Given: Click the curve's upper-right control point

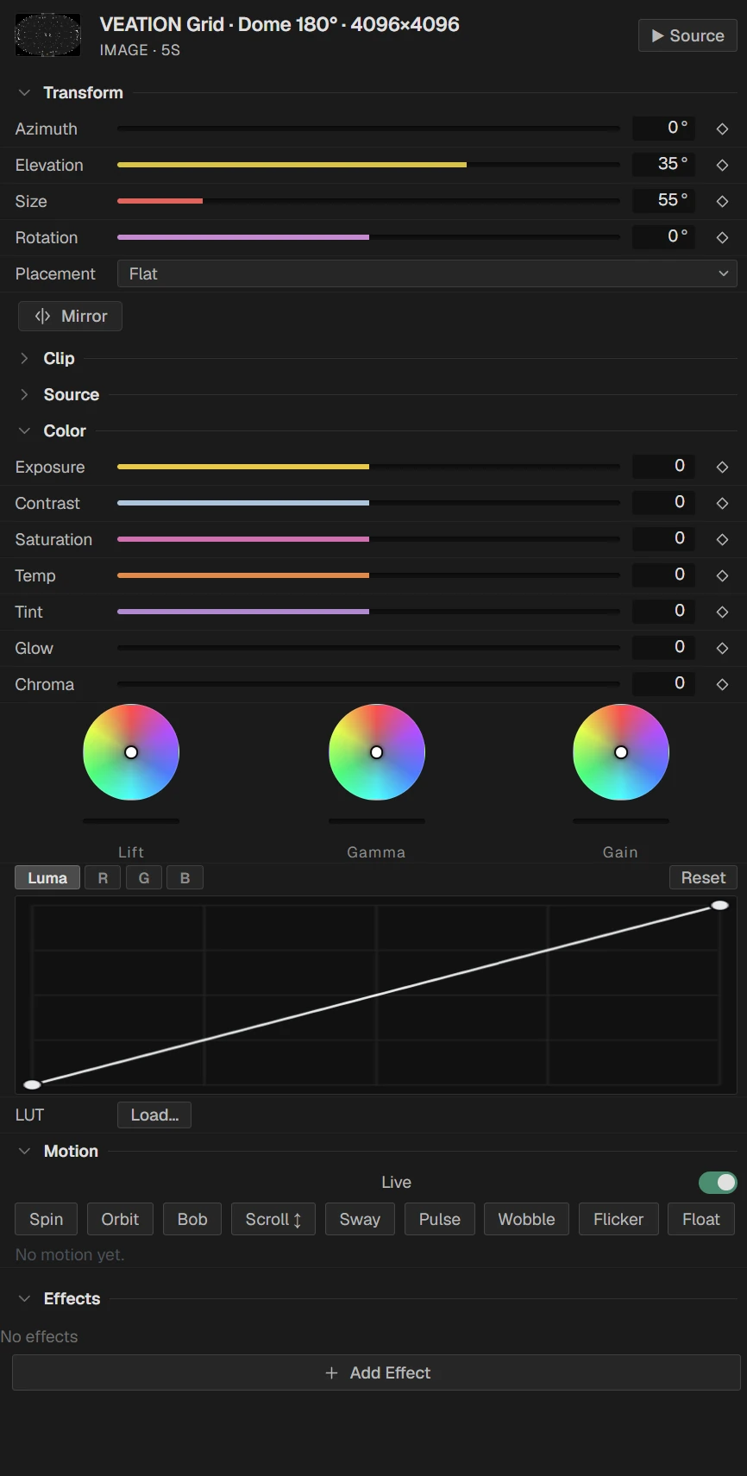Looking at the screenshot, I should [x=719, y=905].
